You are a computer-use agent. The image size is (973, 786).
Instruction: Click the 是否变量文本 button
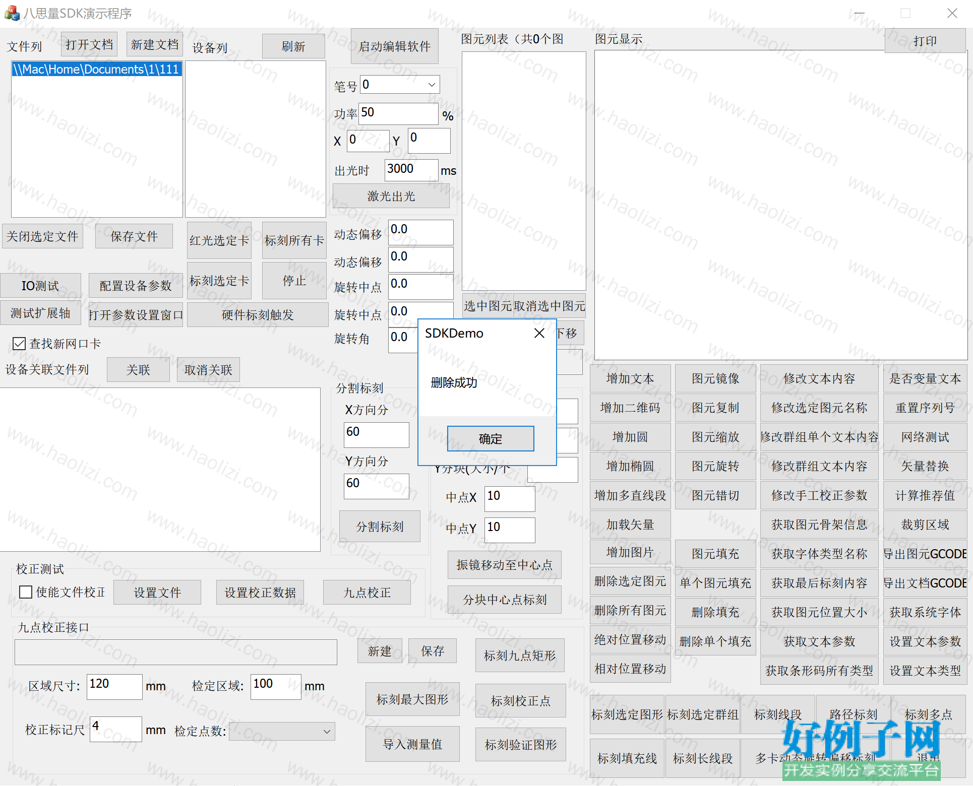tap(925, 378)
